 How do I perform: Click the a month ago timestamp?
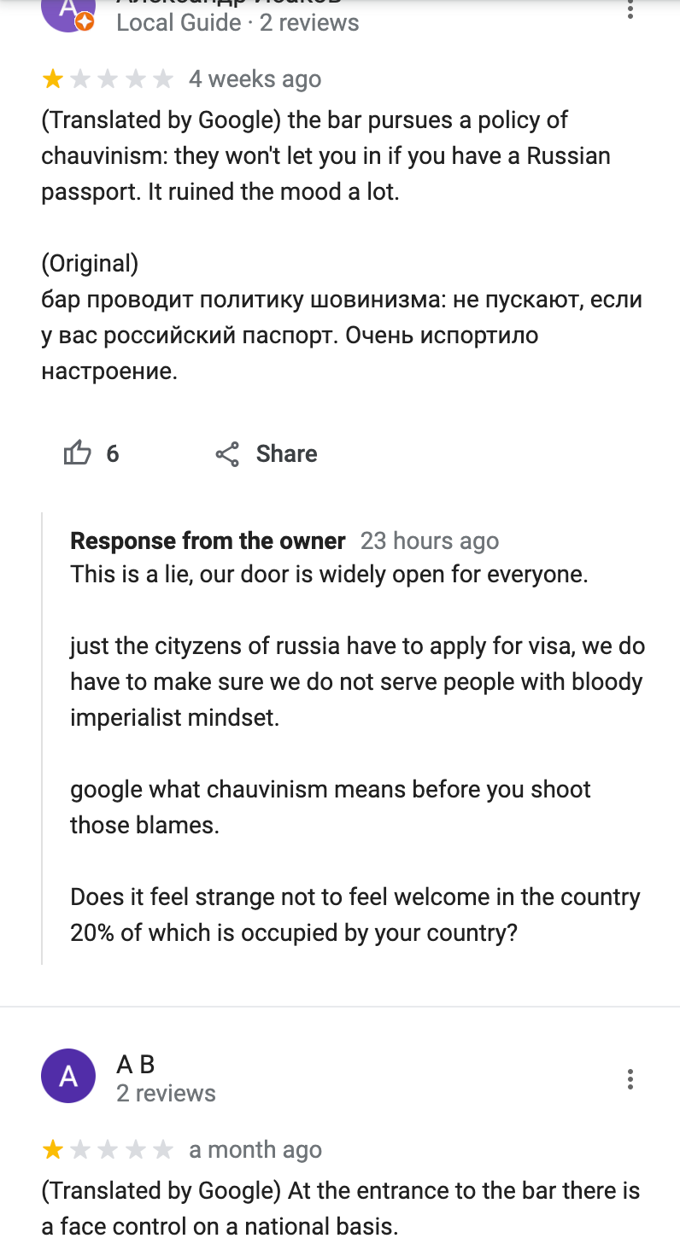tap(255, 1150)
